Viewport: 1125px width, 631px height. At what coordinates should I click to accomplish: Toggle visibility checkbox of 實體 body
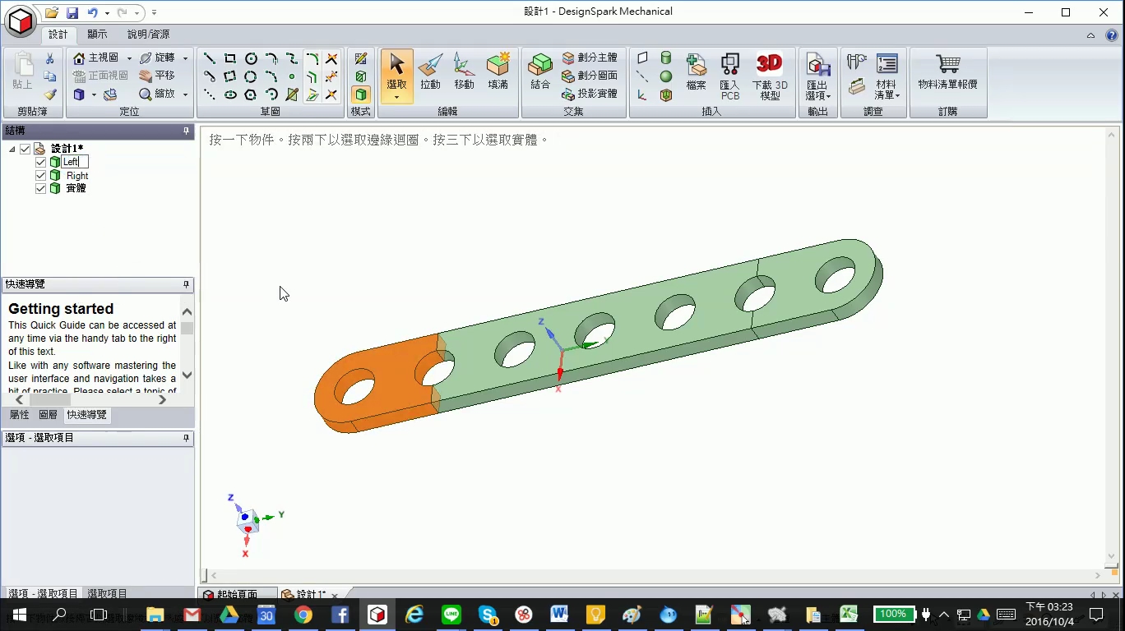click(x=41, y=188)
